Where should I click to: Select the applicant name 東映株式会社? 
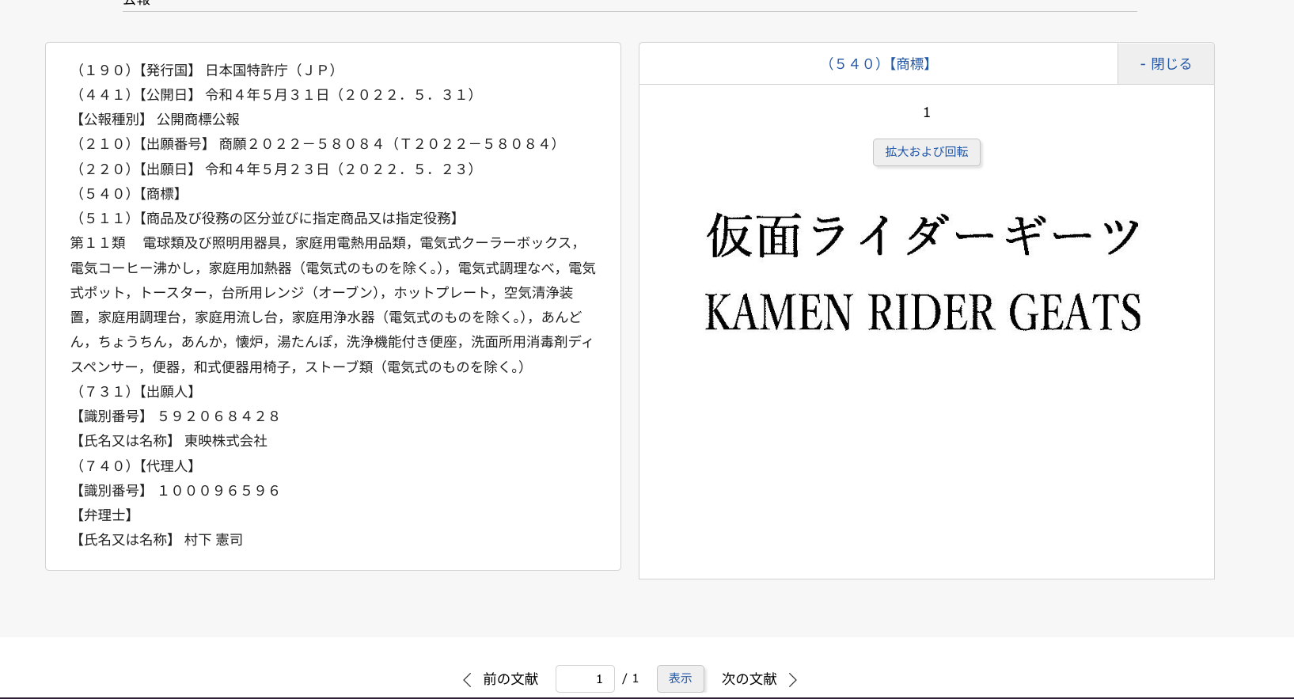(226, 441)
